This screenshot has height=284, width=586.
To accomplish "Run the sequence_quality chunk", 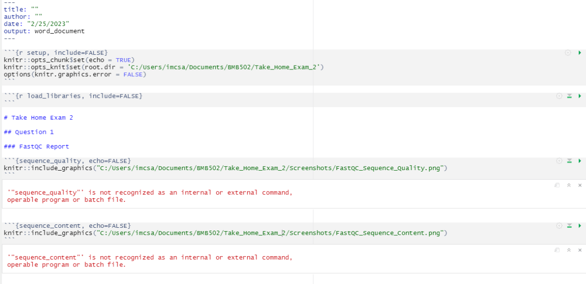I will (580, 161).
